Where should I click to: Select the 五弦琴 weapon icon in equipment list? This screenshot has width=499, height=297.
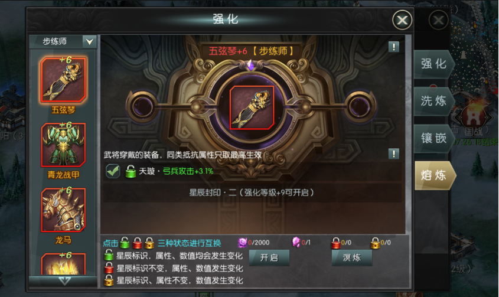pyautogui.click(x=63, y=80)
